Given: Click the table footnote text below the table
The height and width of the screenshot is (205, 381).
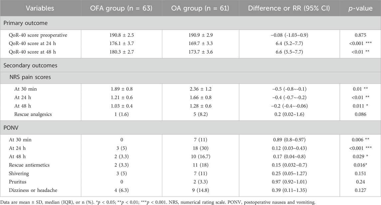Looking at the screenshot, I should pyautogui.click(x=128, y=201).
